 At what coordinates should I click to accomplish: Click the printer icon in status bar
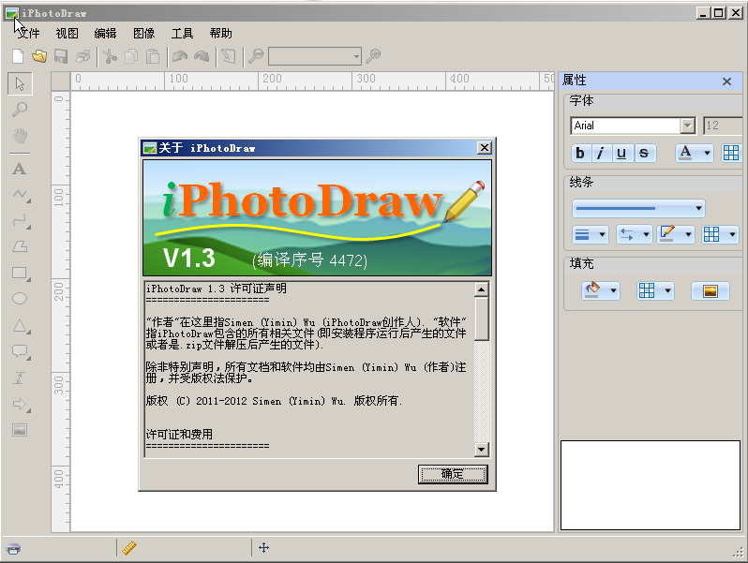pos(13,549)
